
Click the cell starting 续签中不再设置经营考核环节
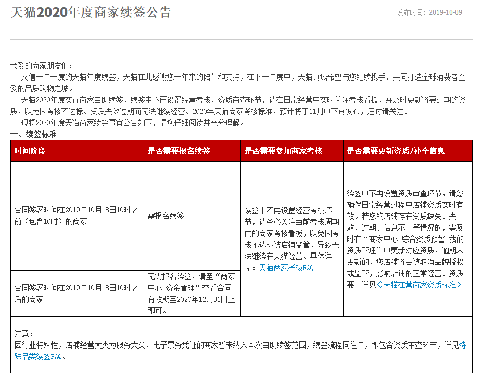(x=291, y=239)
